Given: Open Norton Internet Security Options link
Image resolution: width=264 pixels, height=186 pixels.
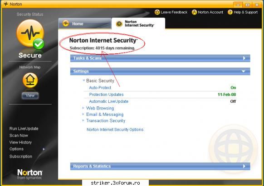Looking at the screenshot, I should point(115,129).
